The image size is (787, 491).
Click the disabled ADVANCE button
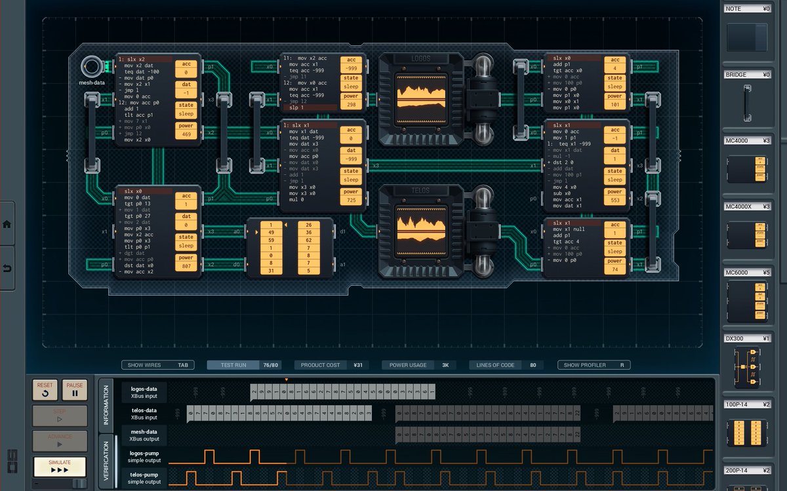(60, 441)
